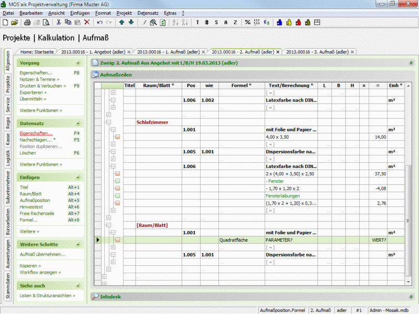Move the record up with the green up arrow

(x=122, y=23)
